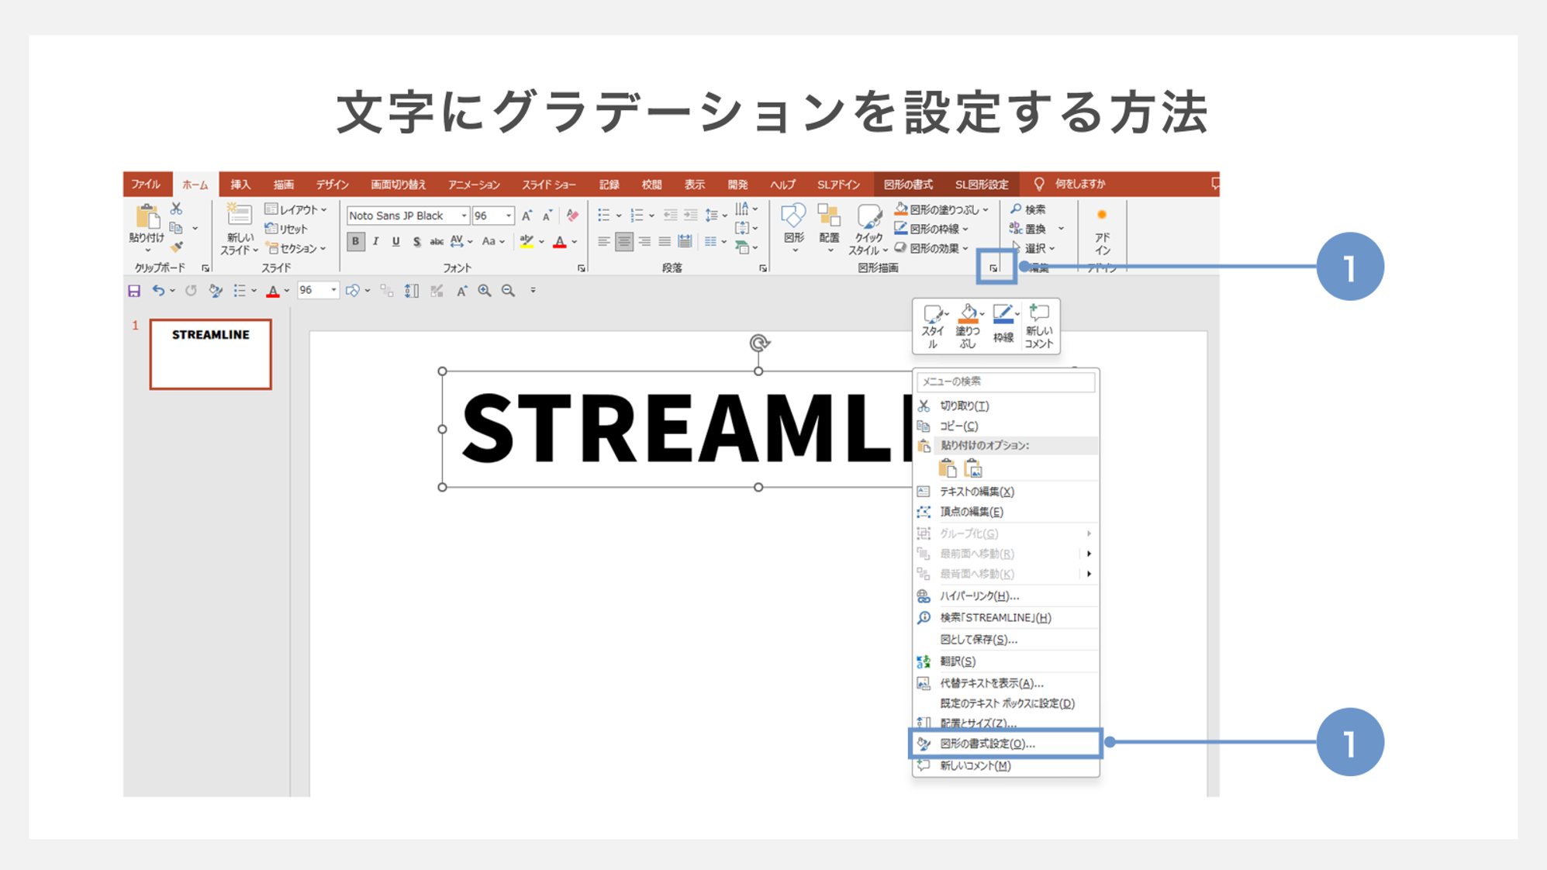Screen dimensions: 1547x870
Task: Toggle center text alignment
Action: click(x=624, y=242)
